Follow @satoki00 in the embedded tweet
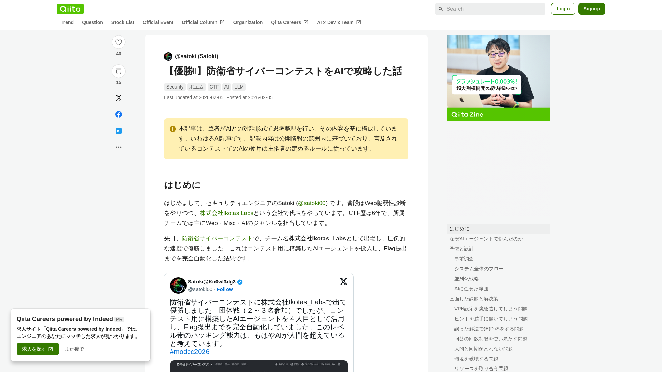 (225, 289)
